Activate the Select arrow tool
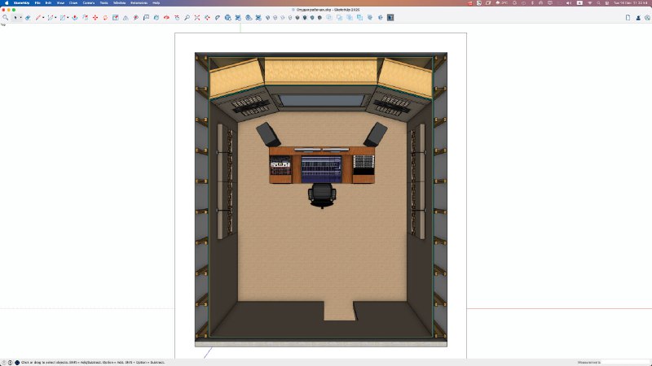 pos(15,18)
